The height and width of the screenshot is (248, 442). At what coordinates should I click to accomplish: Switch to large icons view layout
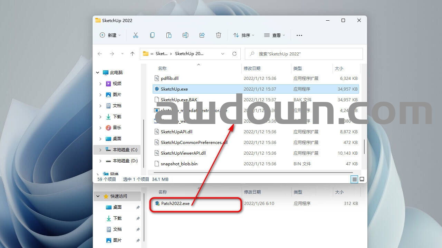pos(362,179)
